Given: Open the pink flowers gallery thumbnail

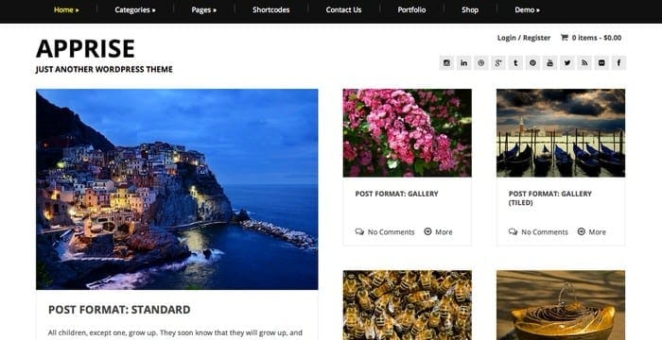Looking at the screenshot, I should [x=408, y=133].
